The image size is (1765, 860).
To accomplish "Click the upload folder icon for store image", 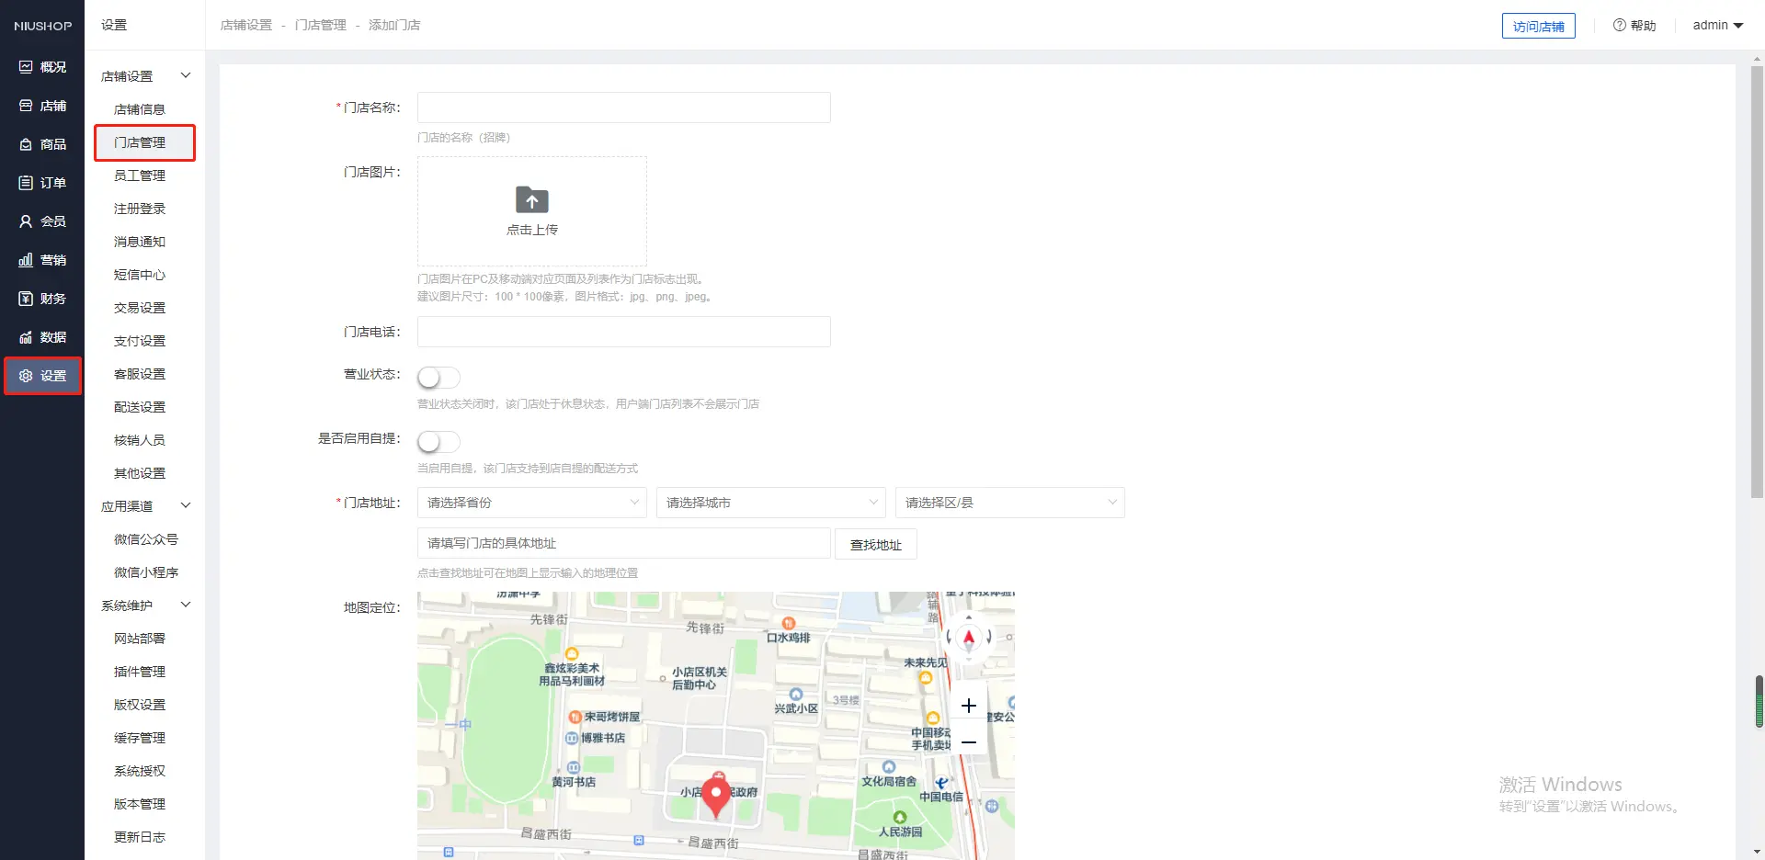I will tap(531, 200).
